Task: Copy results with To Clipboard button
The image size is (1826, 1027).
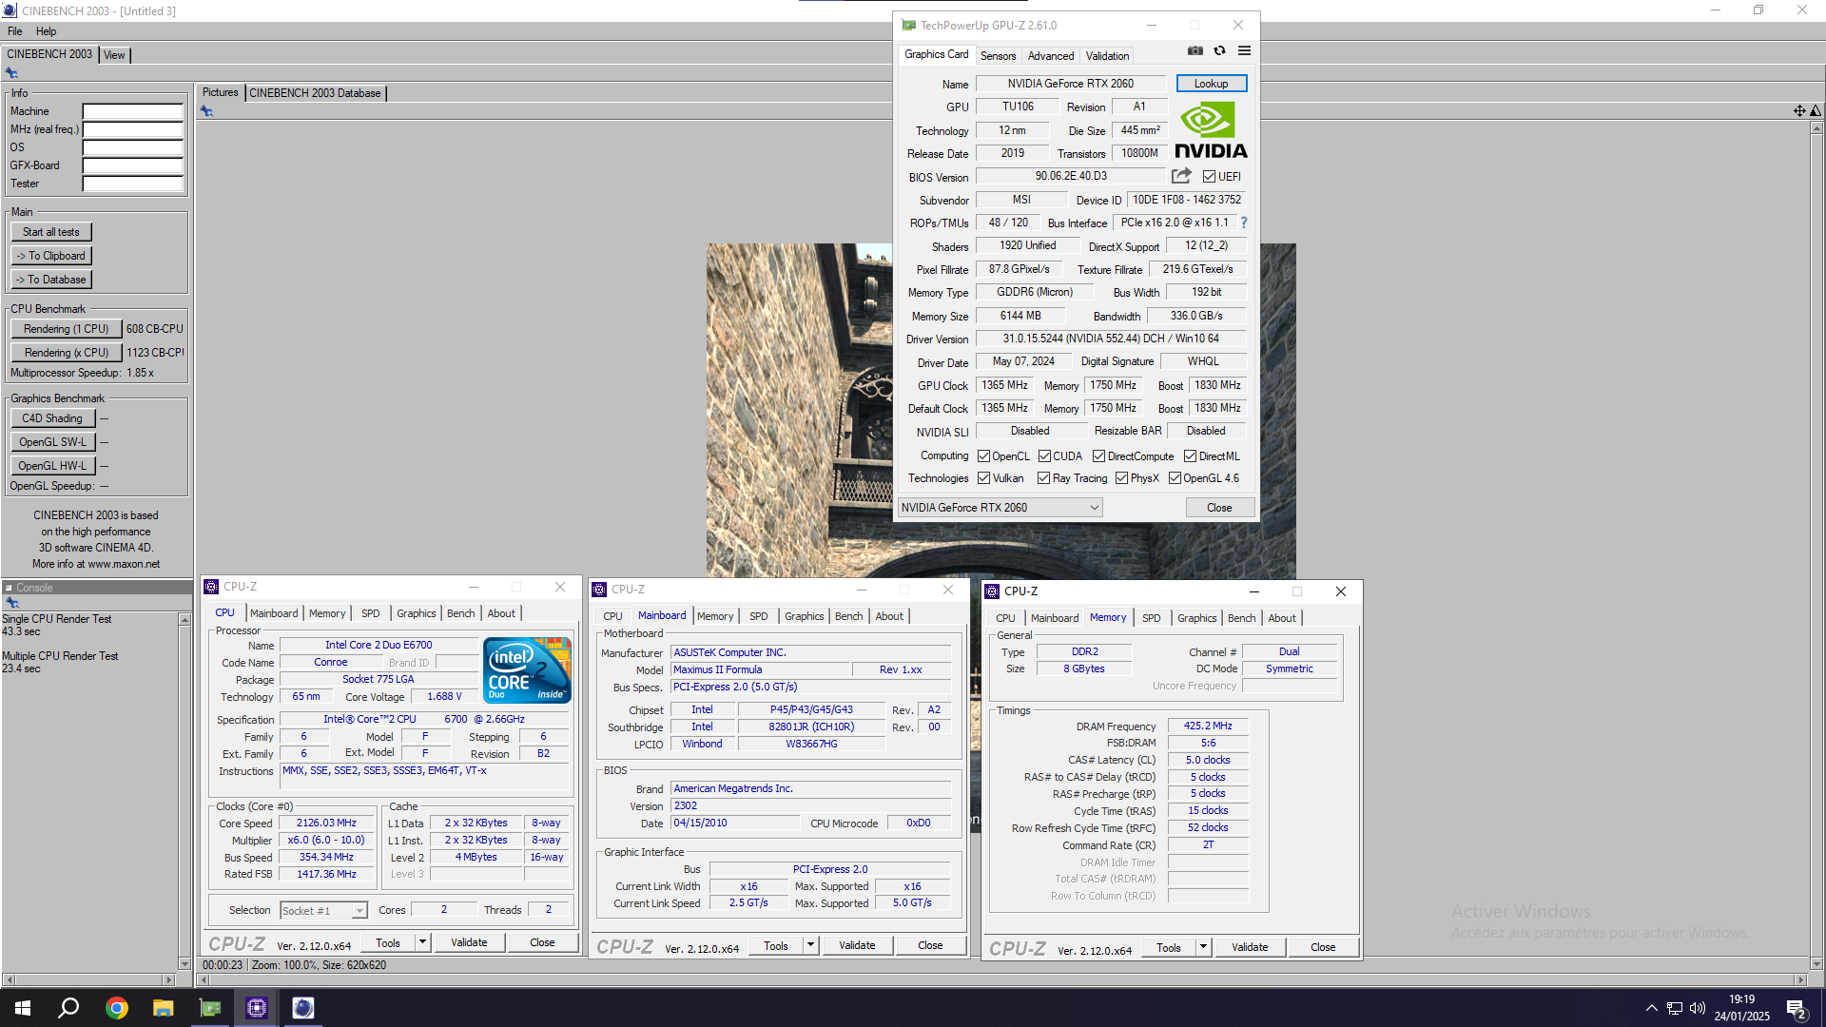Action: click(x=51, y=256)
